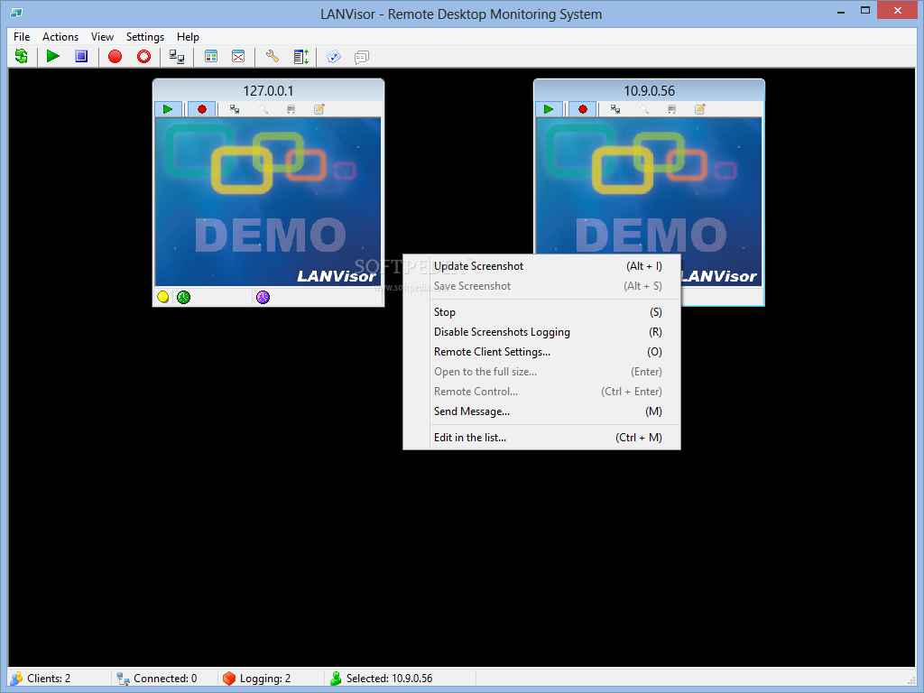The width and height of the screenshot is (924, 693).
Task: Open the Actions menu
Action: (x=60, y=36)
